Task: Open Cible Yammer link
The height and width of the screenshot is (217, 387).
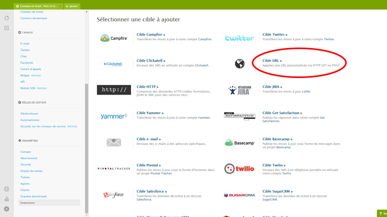Action: pyautogui.click(x=150, y=113)
